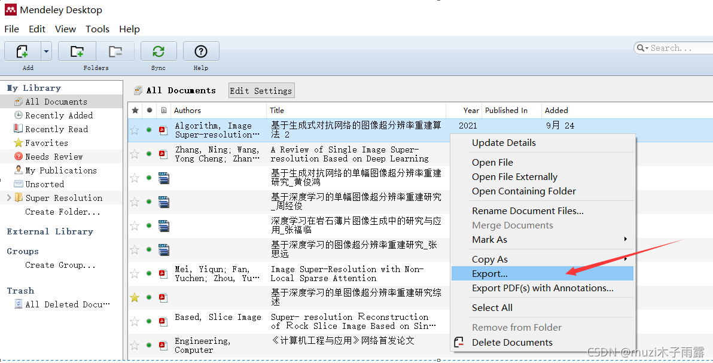
Task: Choose Export PDF(s) with Annotations...
Action: (543, 288)
